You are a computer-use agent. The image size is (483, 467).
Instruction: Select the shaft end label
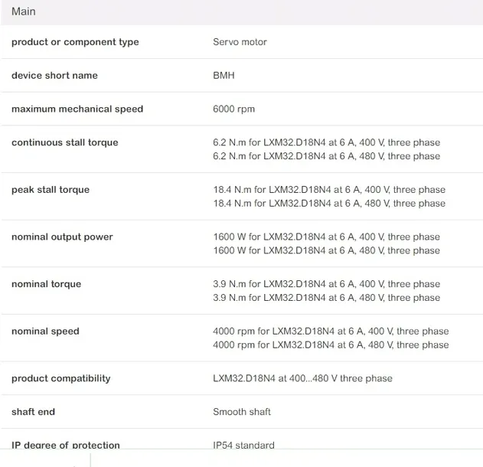[x=33, y=412]
